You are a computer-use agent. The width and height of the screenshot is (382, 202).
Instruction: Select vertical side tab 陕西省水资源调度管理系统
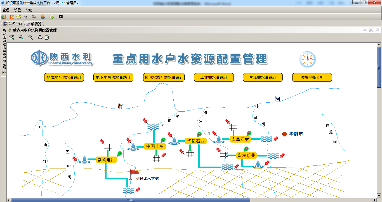click(4, 52)
